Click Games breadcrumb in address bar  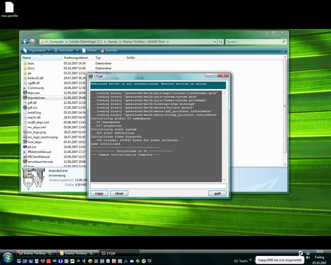(112, 42)
